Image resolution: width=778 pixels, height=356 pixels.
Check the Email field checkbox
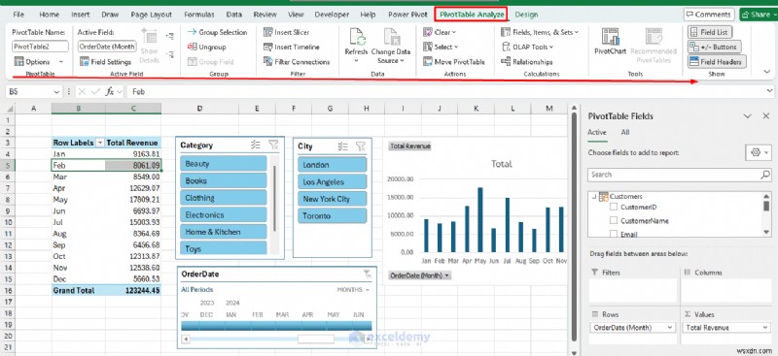pos(614,233)
